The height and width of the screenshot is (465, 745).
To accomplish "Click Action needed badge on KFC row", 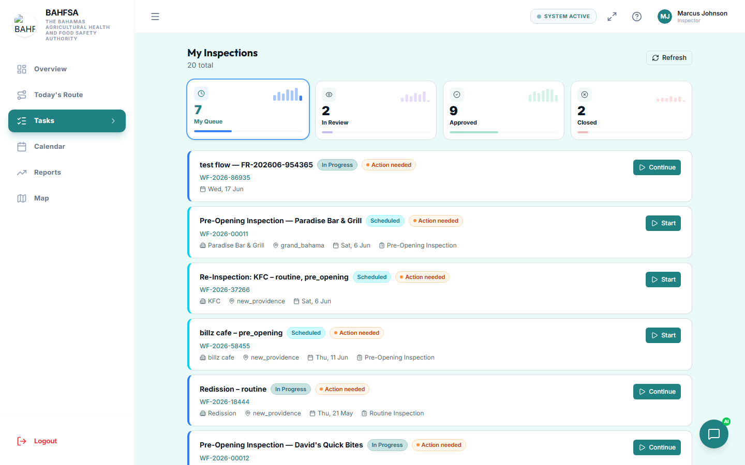I will coord(422,277).
